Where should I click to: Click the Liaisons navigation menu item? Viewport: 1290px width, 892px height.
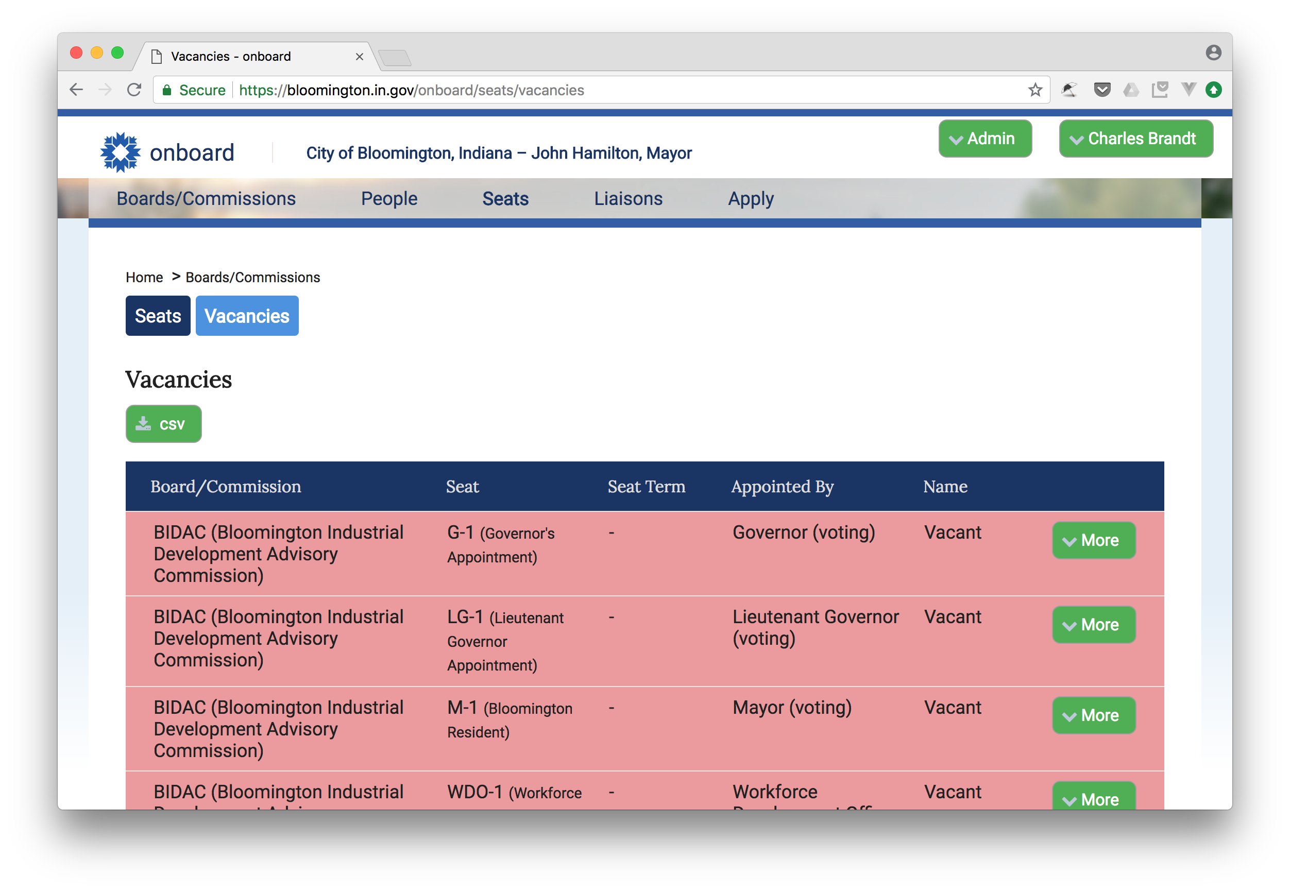(x=627, y=198)
